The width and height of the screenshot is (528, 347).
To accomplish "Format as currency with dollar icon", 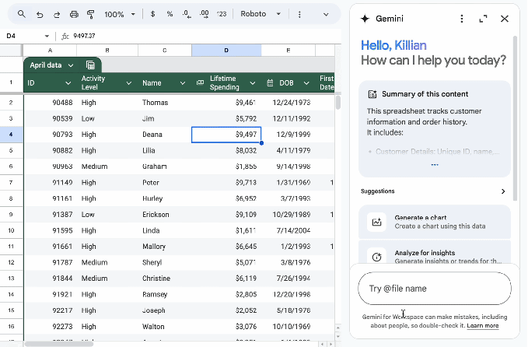I will 152,14.
